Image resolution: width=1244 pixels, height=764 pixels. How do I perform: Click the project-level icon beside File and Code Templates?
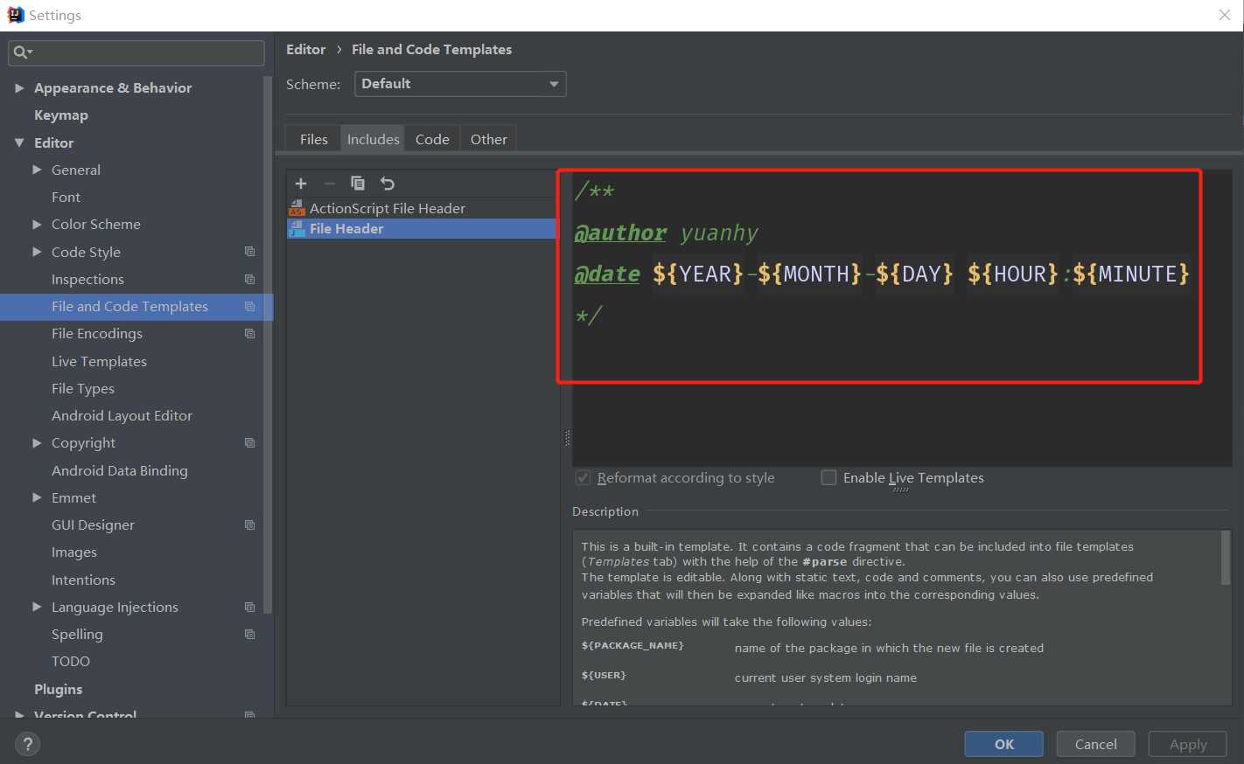pyautogui.click(x=250, y=307)
